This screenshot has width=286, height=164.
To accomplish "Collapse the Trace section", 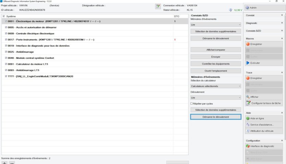I will pyautogui.click(x=282, y=72).
